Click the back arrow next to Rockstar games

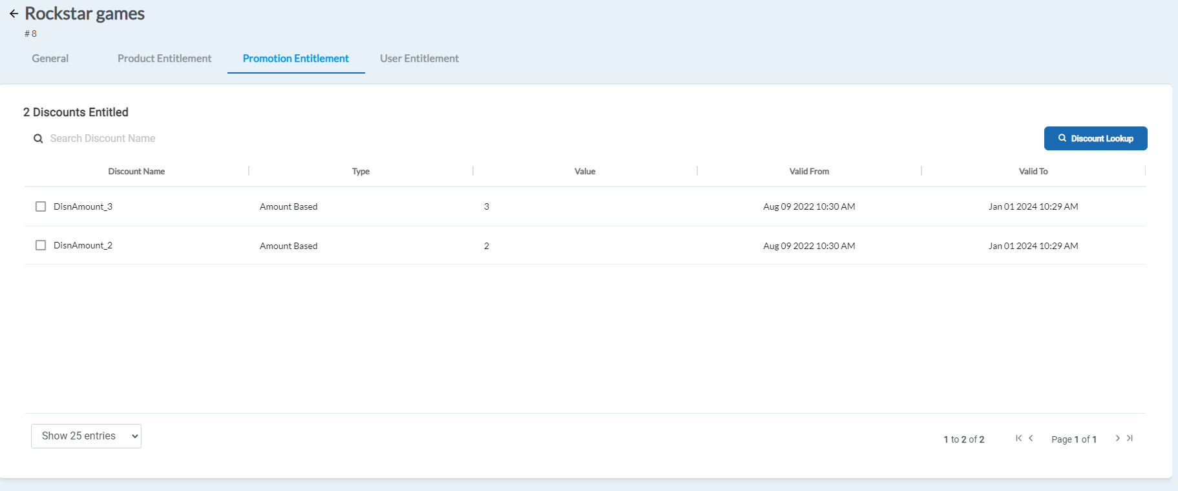14,14
